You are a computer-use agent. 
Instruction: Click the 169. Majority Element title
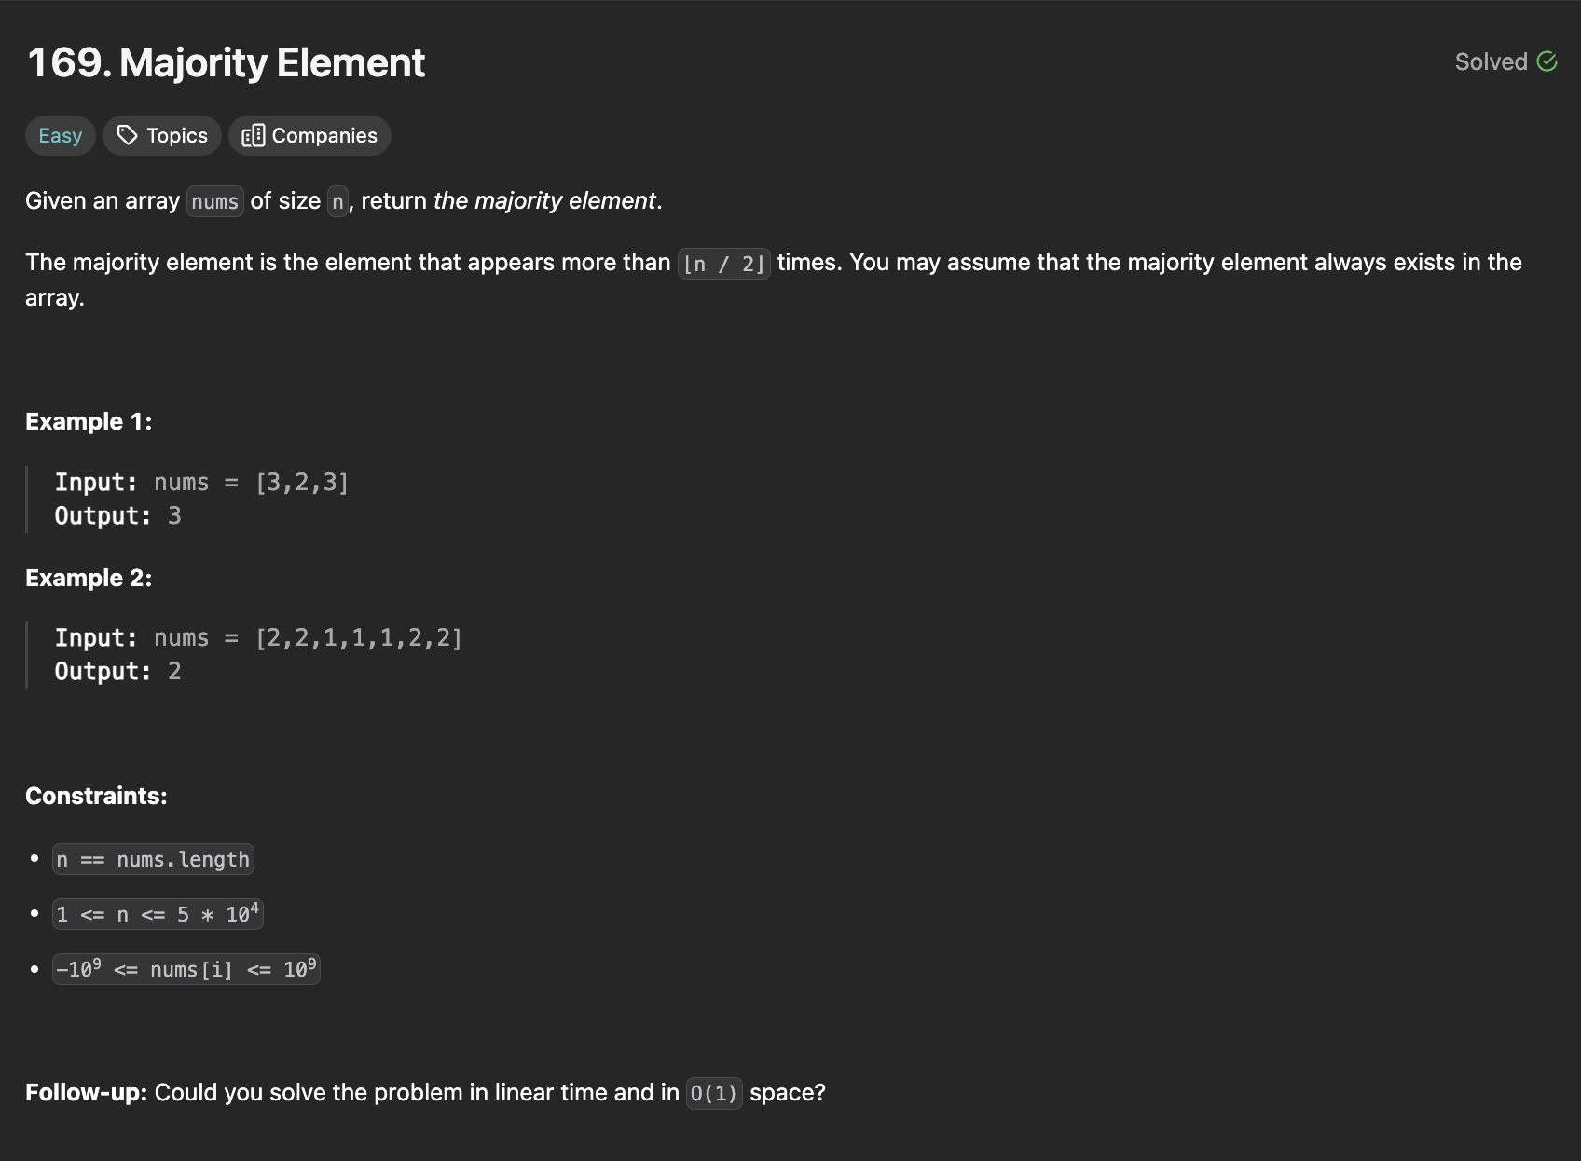pyautogui.click(x=227, y=62)
